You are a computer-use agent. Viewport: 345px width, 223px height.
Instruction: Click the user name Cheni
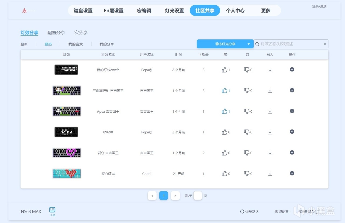[147, 174]
